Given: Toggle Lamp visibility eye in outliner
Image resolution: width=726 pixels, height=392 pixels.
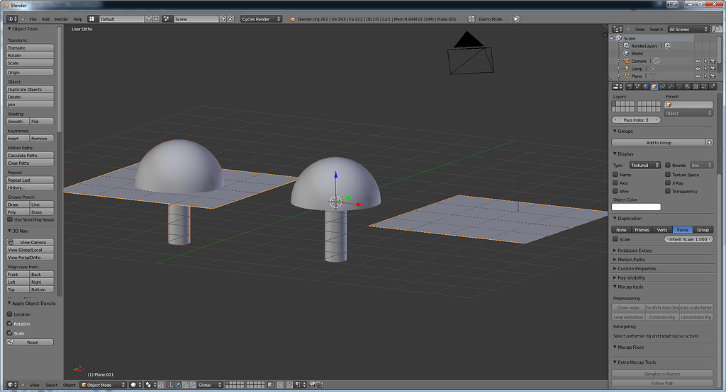Looking at the screenshot, I should pyautogui.click(x=698, y=69).
